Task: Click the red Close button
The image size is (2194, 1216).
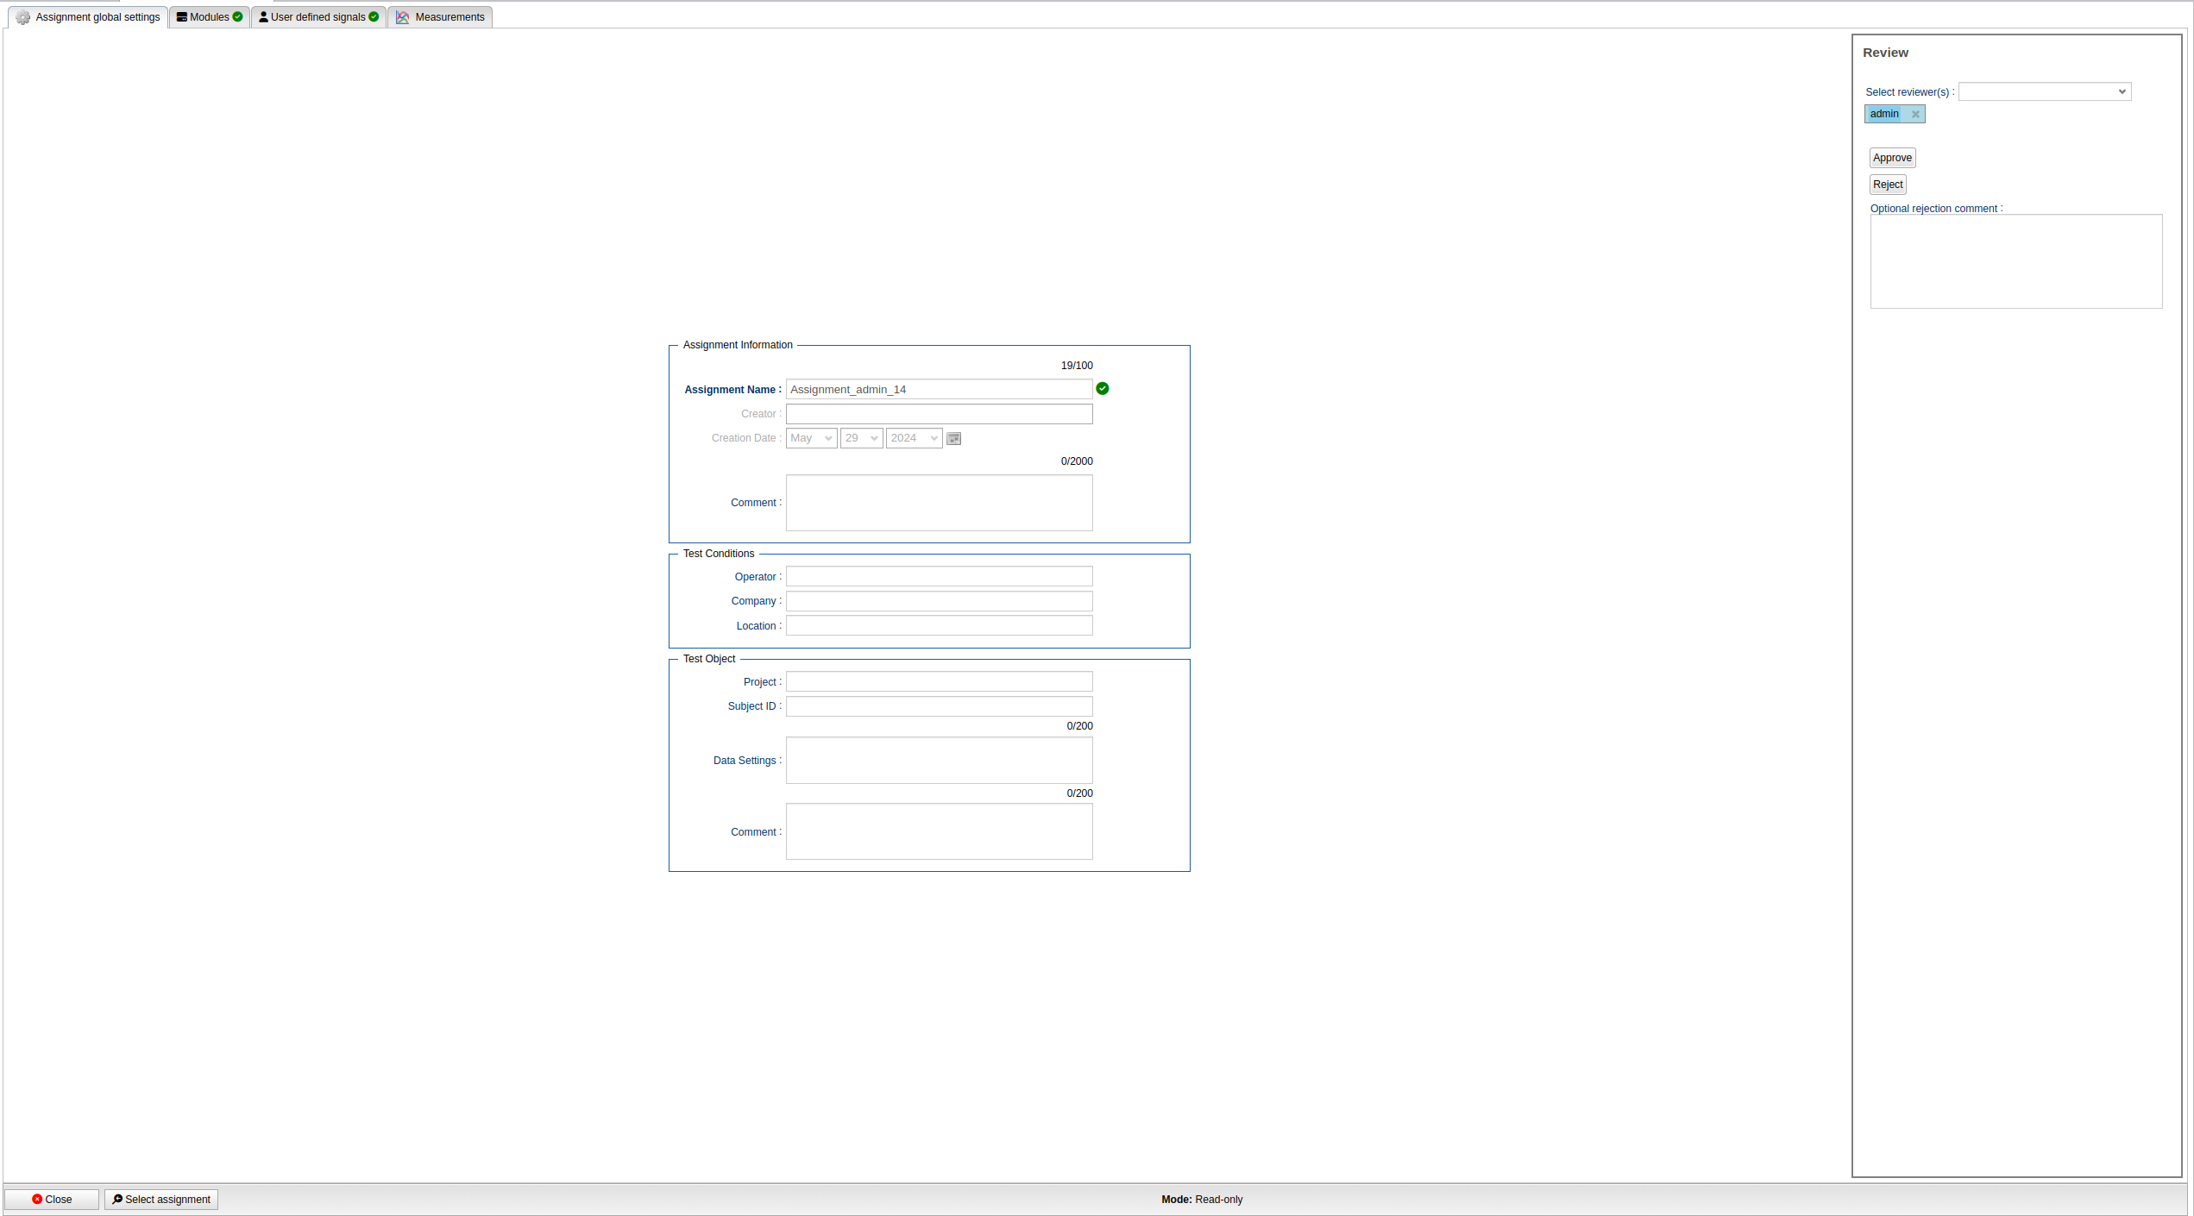Action: (52, 1200)
